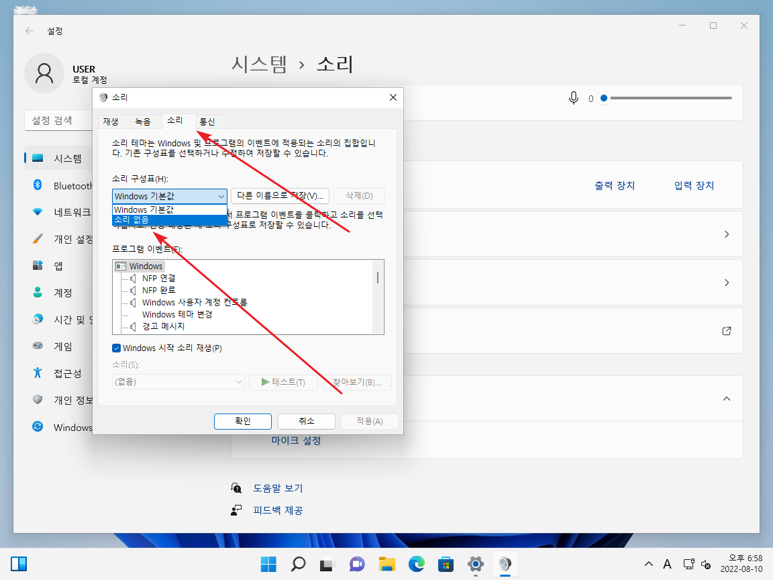Select the 경고 메시지 event
This screenshot has width=773, height=580.
coord(163,326)
